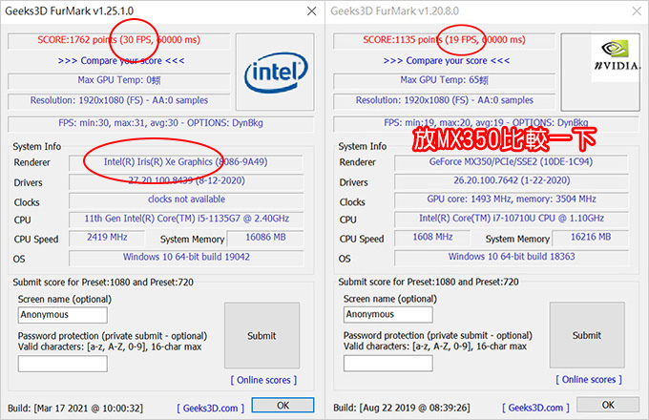
Task: Focus Screen name field in v1.25.1.0 window
Action: (x=62, y=315)
